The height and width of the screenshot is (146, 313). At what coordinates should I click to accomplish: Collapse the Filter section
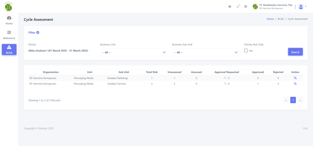pyautogui.click(x=34, y=32)
